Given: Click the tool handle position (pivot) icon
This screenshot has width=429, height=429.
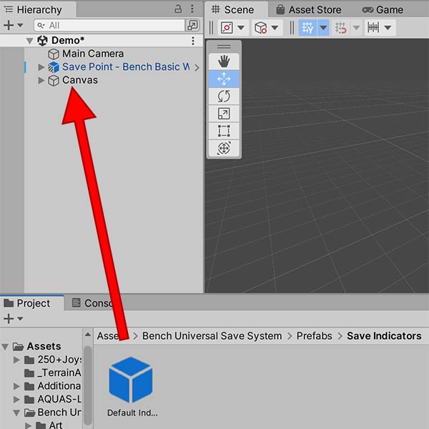Looking at the screenshot, I should coord(227,28).
